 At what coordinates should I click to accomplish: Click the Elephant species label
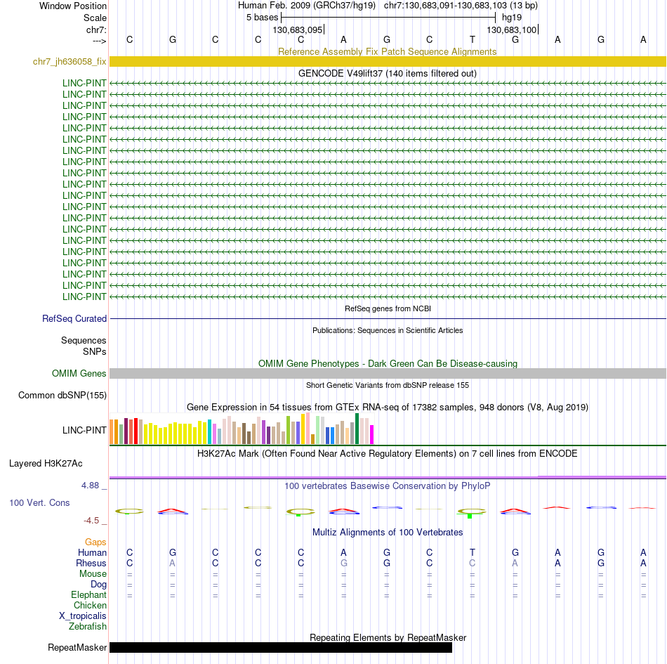tap(88, 594)
